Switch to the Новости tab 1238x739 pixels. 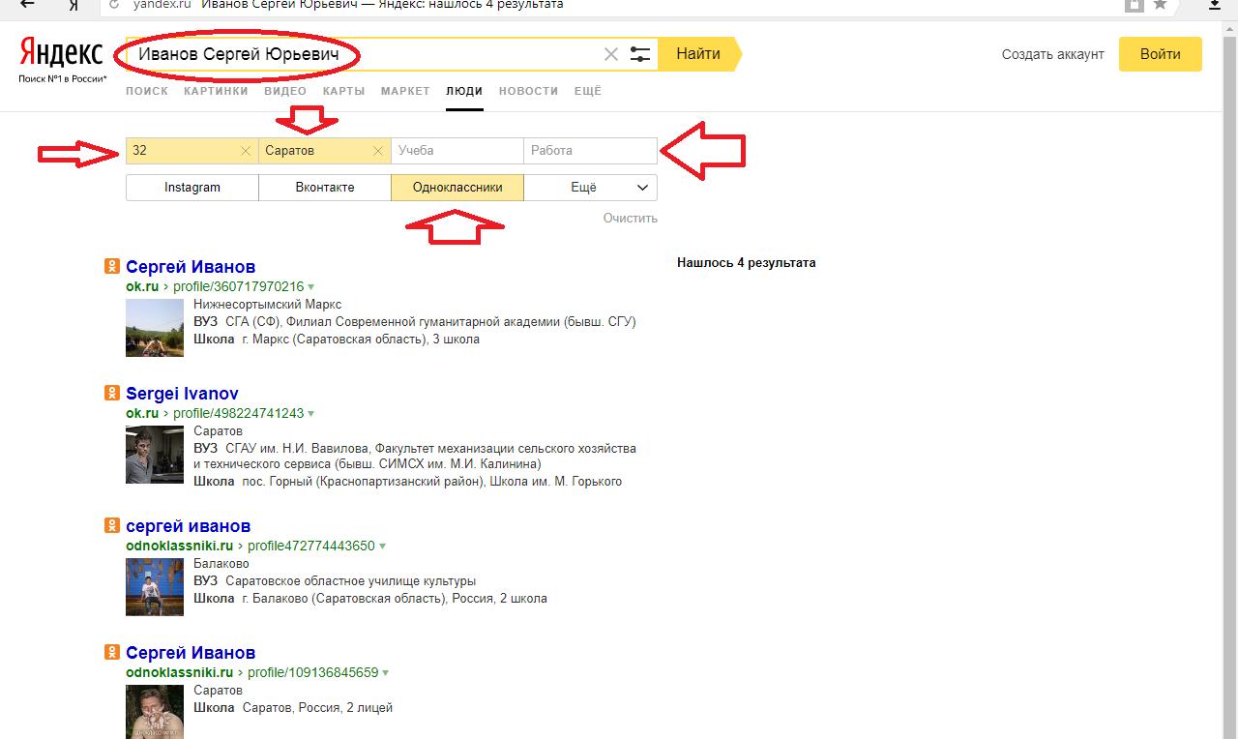pos(528,91)
